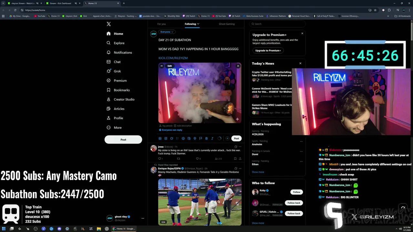
Task: Open emoji picker in composer toolbar
Action: [x=183, y=139]
